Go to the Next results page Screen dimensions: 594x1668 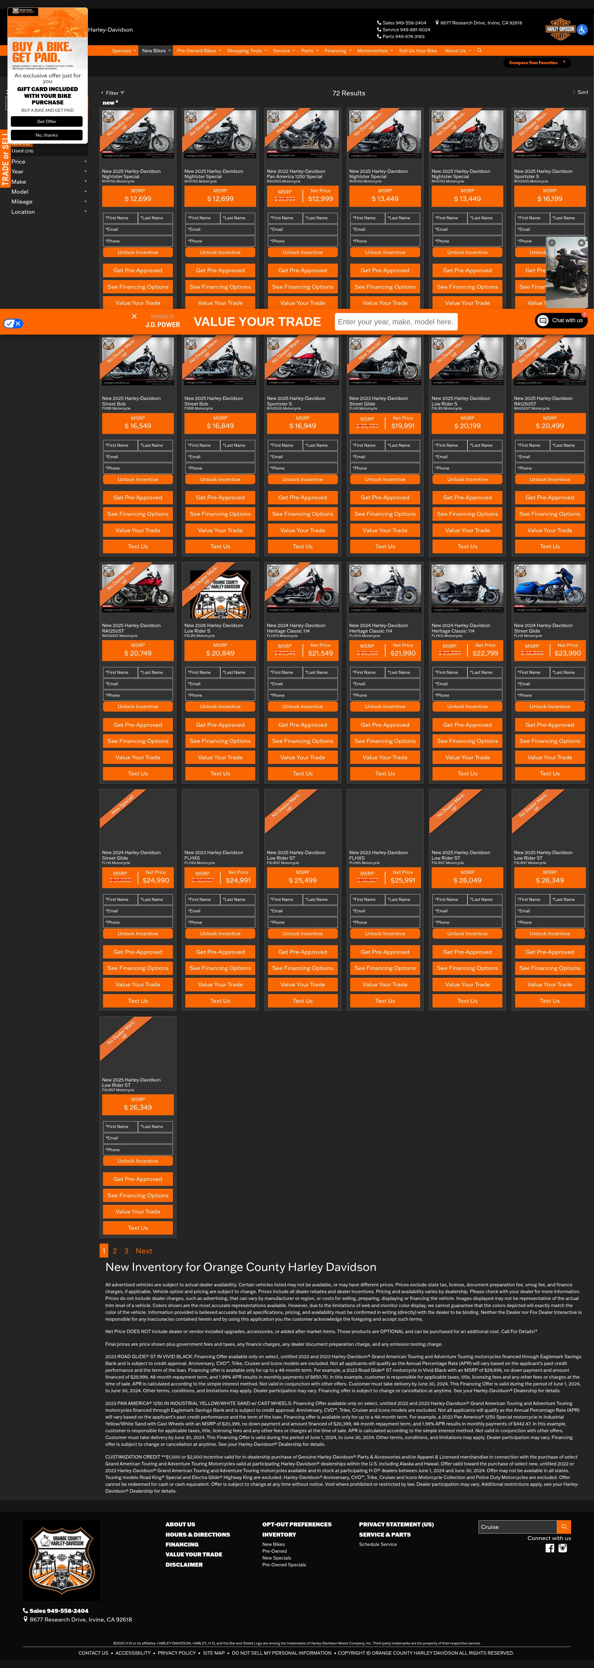[x=144, y=1251]
